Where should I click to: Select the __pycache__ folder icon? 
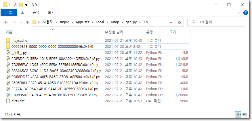[8, 40]
